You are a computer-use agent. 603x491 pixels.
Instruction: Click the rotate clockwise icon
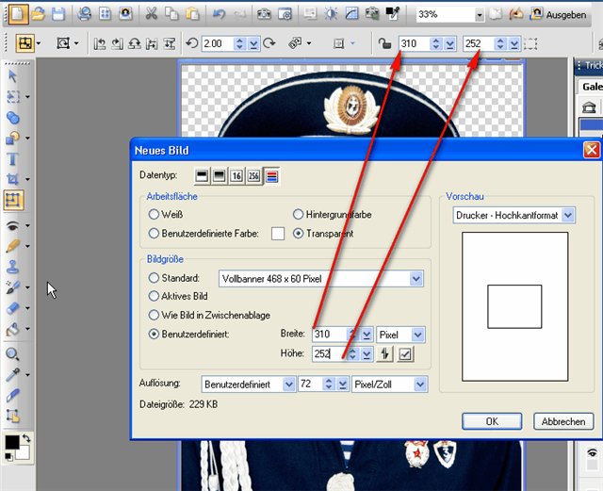[x=269, y=43]
